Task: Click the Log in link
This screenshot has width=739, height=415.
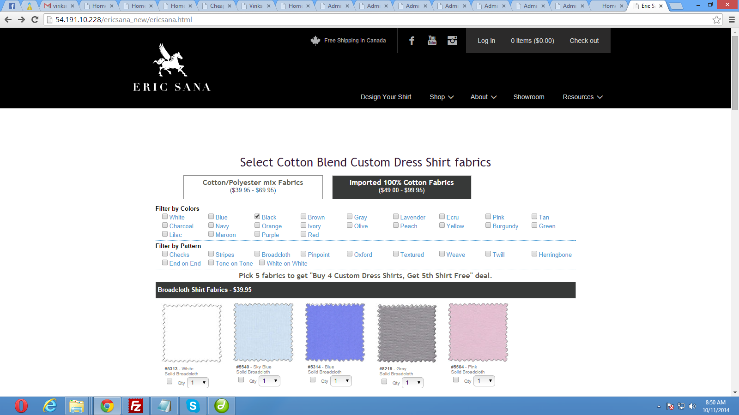Action: [x=486, y=41]
